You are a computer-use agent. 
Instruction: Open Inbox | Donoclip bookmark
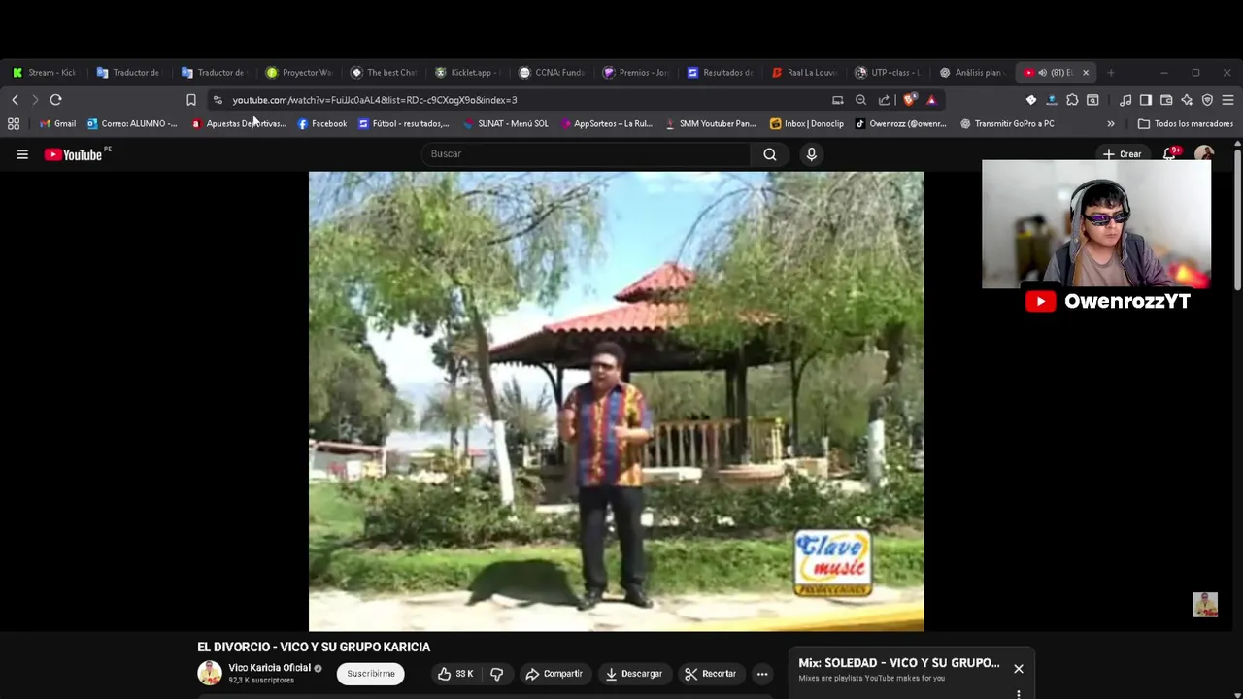click(x=807, y=124)
